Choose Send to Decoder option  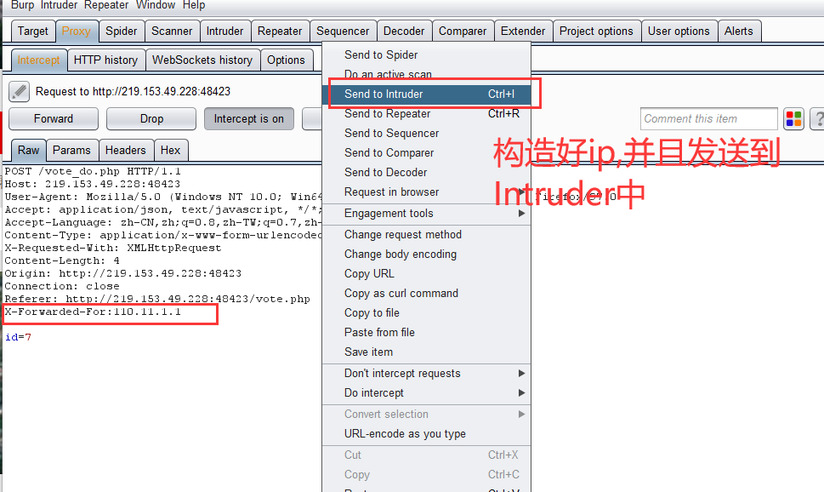426,172
